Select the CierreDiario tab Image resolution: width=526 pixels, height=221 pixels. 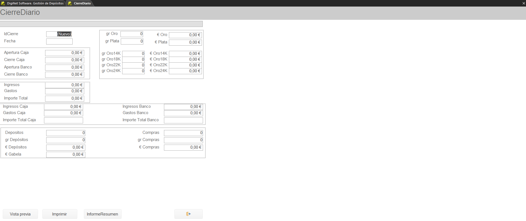(x=80, y=3)
